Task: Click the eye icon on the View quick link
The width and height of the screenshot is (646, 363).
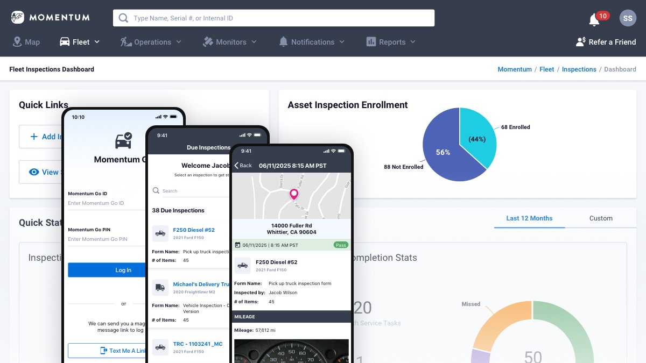Action: (35, 172)
